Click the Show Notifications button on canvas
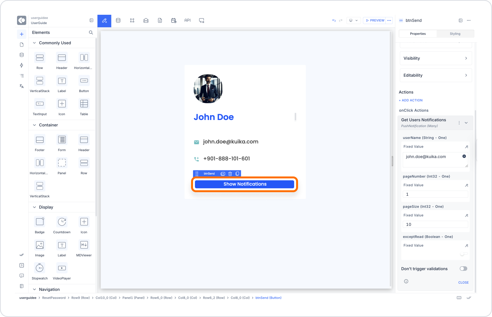This screenshot has height=317, width=492. pos(245,184)
